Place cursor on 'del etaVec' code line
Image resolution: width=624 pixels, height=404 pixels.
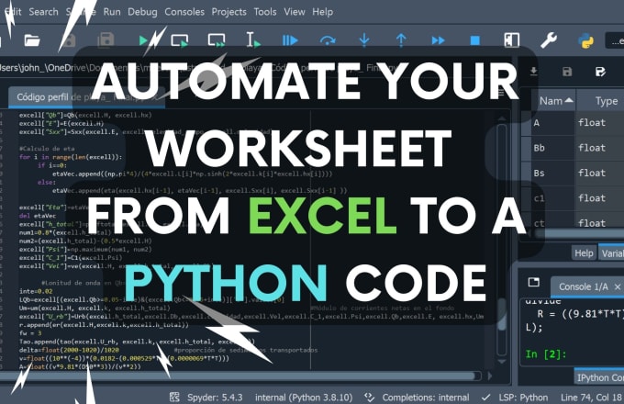(38, 216)
